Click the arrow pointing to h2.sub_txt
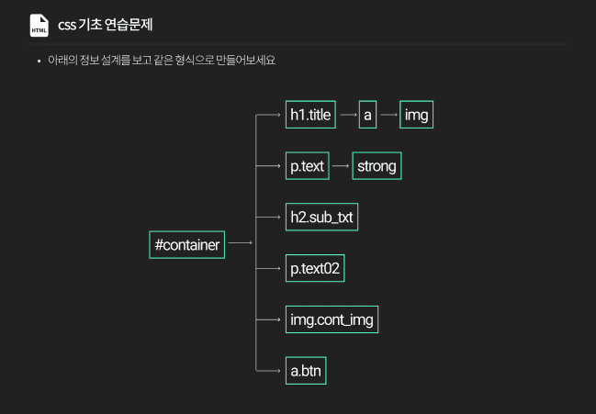This screenshot has height=414, width=596. tap(270, 218)
